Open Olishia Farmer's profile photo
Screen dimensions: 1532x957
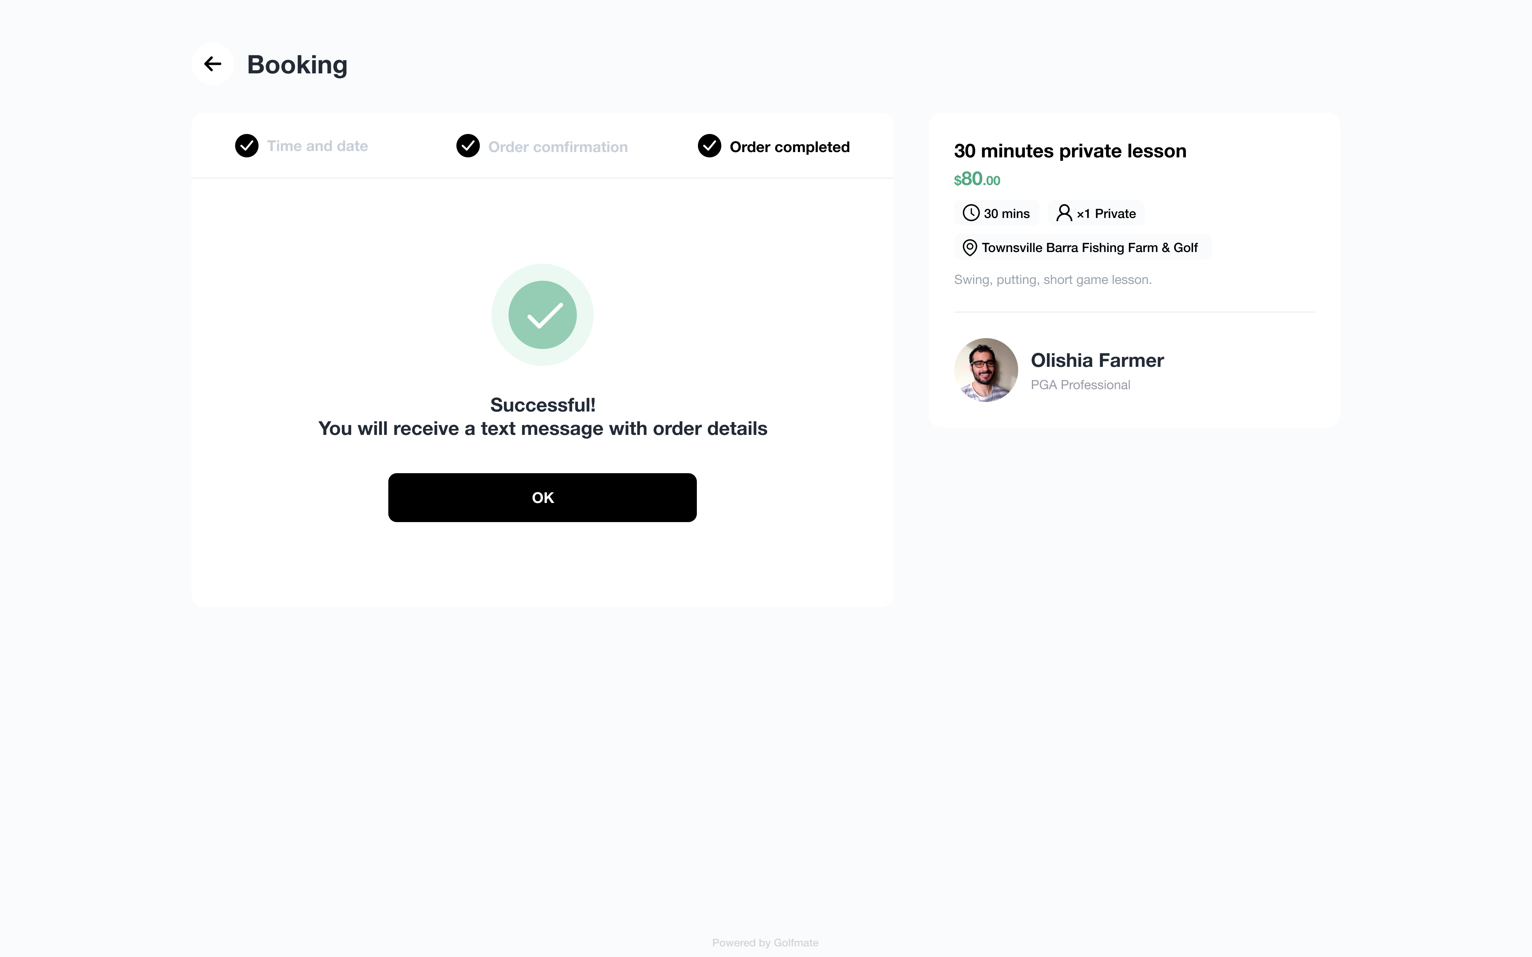point(986,370)
